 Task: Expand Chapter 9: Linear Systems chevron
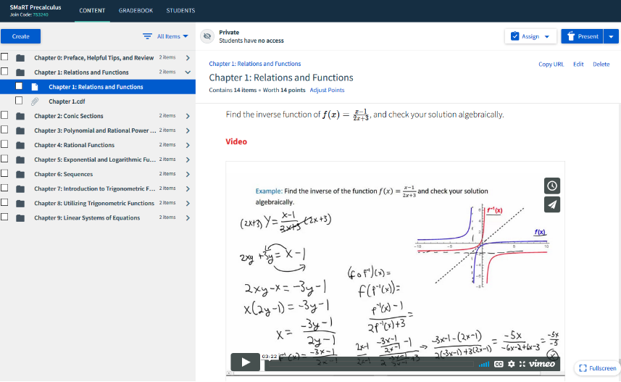[x=188, y=218]
